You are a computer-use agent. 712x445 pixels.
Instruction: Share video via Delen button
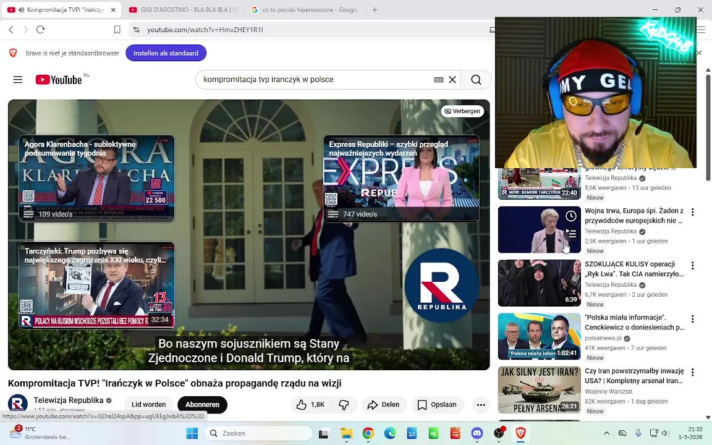click(384, 405)
